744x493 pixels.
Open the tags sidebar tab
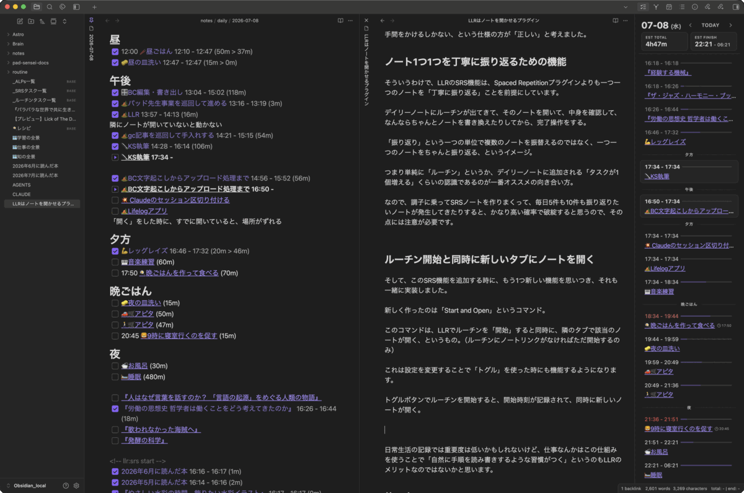pos(63,7)
